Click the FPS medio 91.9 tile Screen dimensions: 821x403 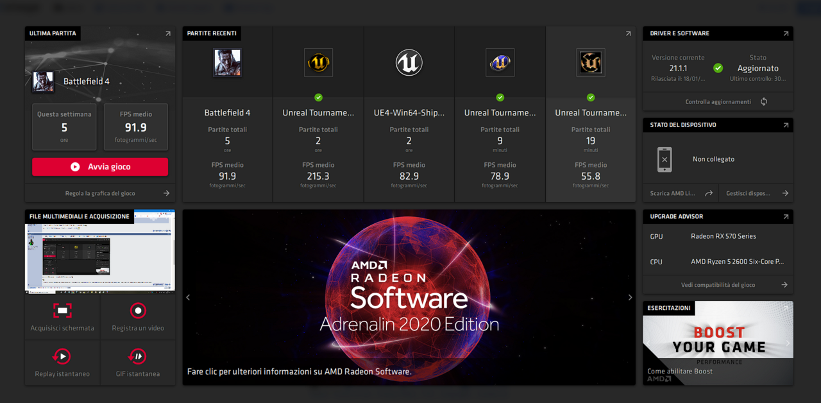click(136, 127)
